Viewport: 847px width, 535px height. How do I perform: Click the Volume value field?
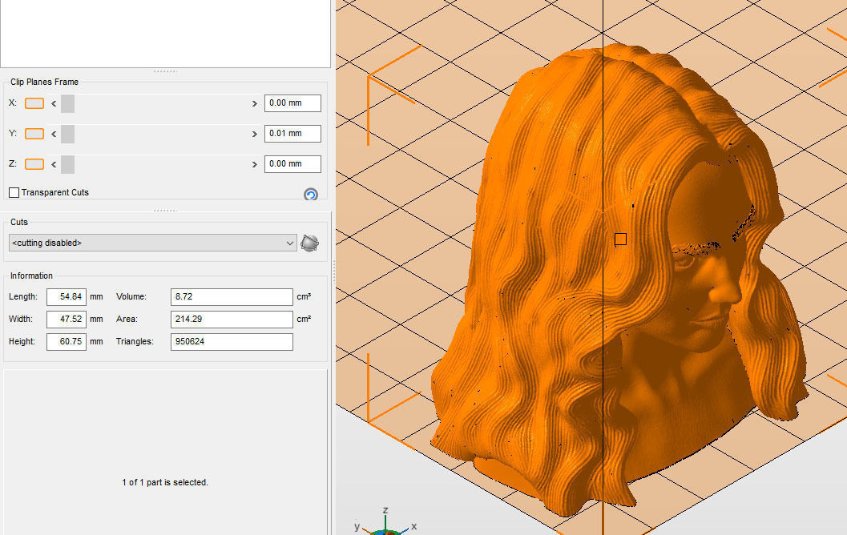pos(232,296)
